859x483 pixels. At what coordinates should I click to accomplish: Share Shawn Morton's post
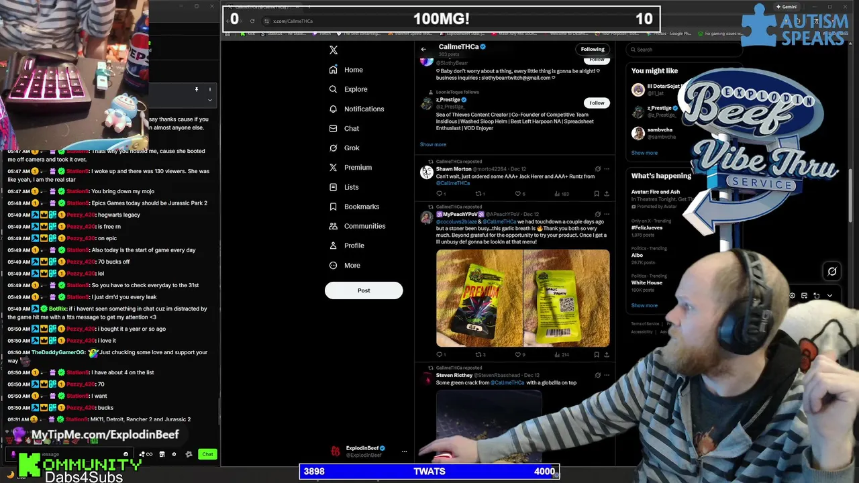607,194
